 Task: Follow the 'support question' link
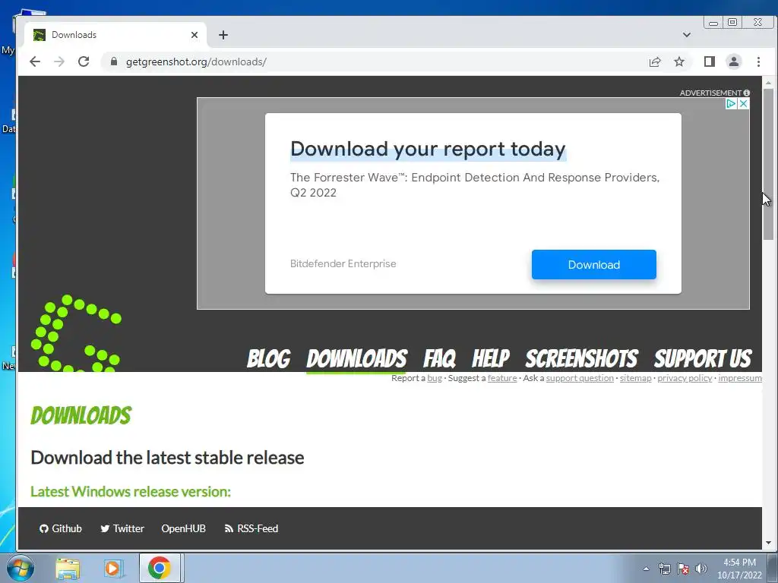(580, 378)
